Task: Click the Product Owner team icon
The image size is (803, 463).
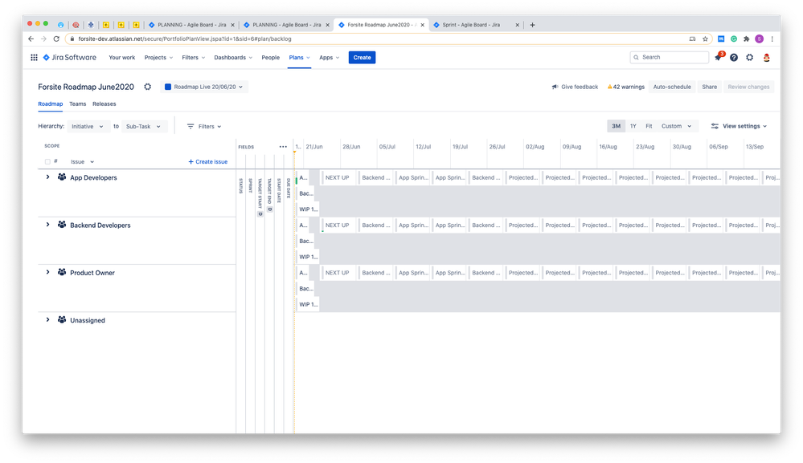Action: coord(62,272)
